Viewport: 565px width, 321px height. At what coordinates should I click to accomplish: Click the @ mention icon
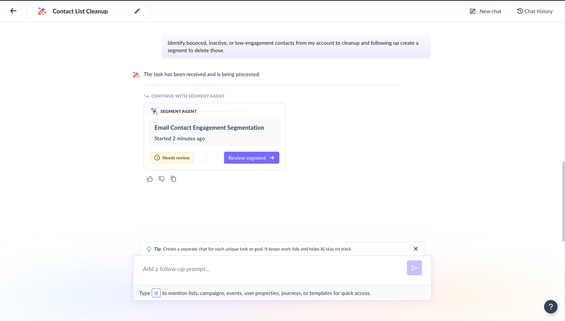[156, 293]
